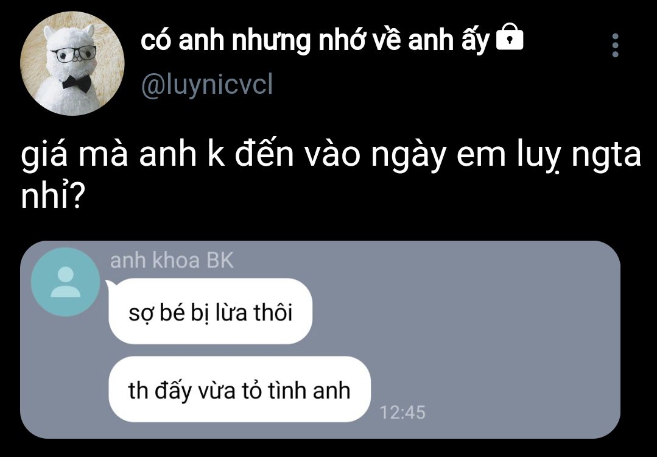Click the 12:45 message timestamp
Image resolution: width=657 pixels, height=457 pixels.
coord(402,412)
